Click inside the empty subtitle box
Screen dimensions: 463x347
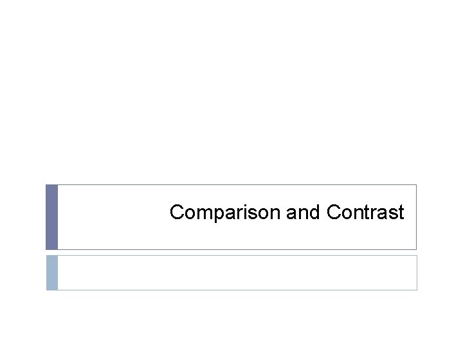coord(237,272)
